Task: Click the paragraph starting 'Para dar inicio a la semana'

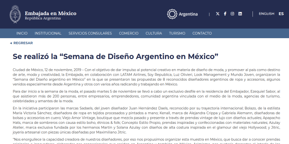Action: pos(146,96)
